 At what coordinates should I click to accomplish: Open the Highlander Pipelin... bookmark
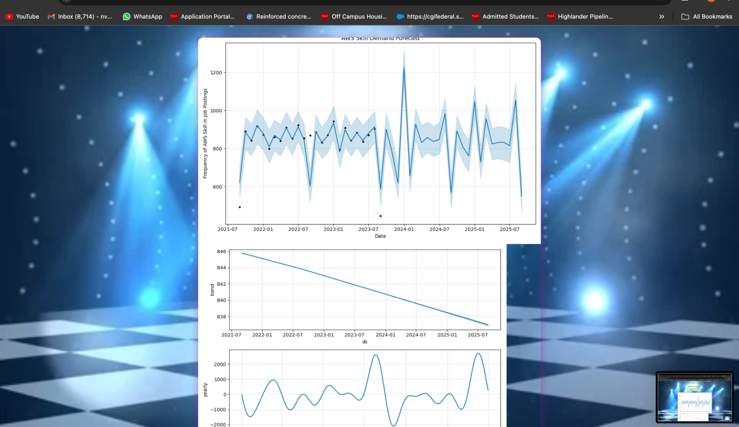pyautogui.click(x=580, y=16)
